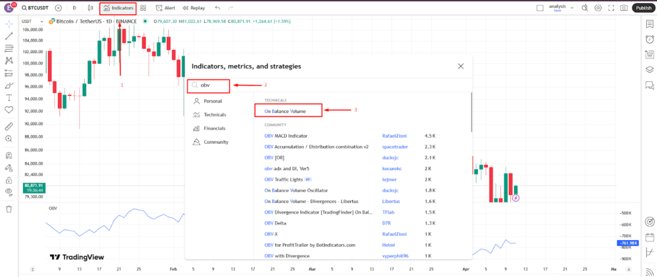Viewport: 657px width, 277px height.
Task: Select the zoom in tool
Action: pos(9,138)
